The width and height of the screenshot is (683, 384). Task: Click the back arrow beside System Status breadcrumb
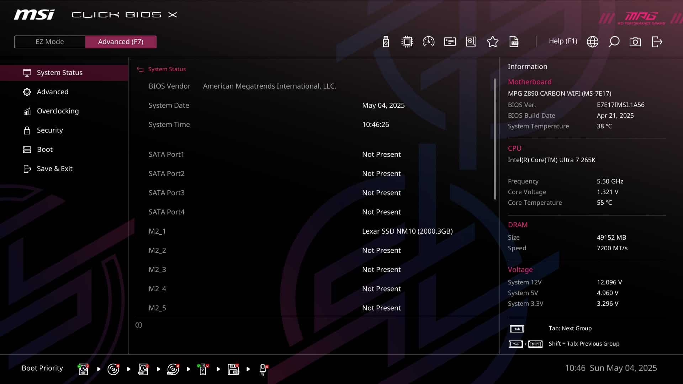[x=140, y=69]
